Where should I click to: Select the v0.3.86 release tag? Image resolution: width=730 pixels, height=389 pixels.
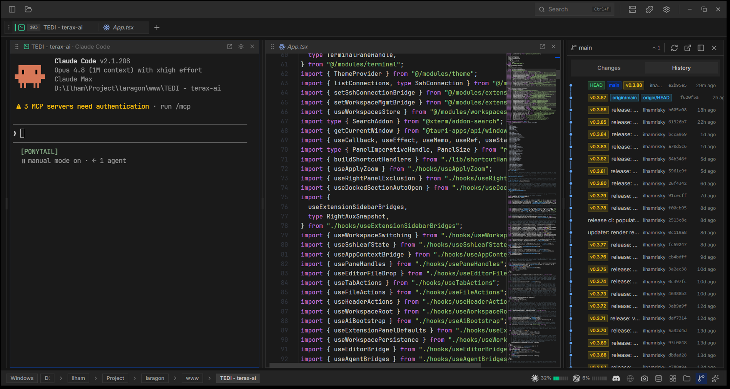pos(598,110)
